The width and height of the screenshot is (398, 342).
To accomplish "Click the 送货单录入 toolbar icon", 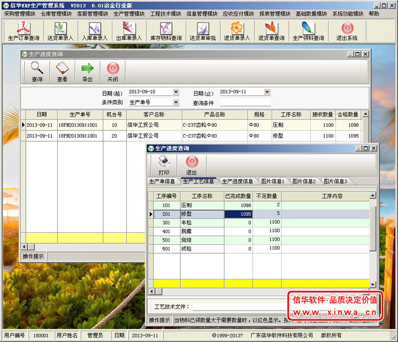I will pyautogui.click(x=60, y=30).
